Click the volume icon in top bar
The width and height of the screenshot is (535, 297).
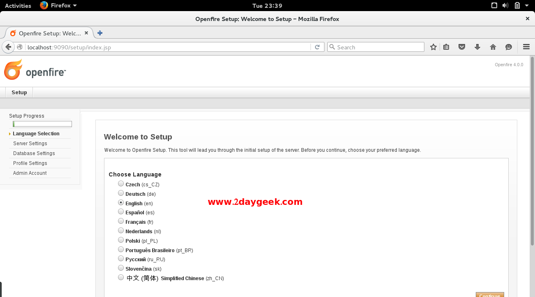505,6
